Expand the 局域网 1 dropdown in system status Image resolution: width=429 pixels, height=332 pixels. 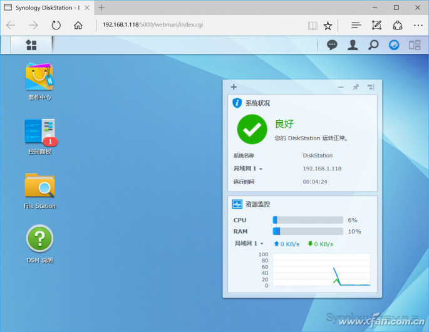coord(248,169)
